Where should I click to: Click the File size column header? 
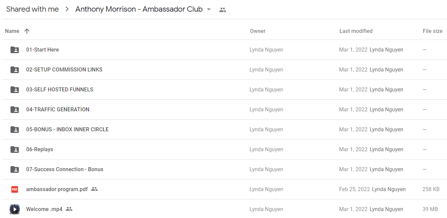(x=433, y=31)
